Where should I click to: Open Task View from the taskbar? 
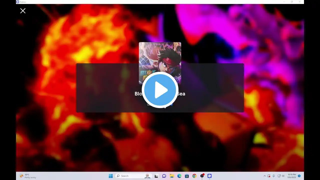pyautogui.click(x=156, y=176)
